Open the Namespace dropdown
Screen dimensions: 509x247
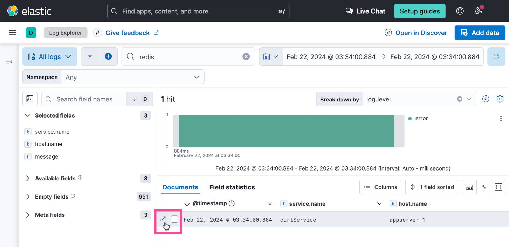[x=132, y=77]
